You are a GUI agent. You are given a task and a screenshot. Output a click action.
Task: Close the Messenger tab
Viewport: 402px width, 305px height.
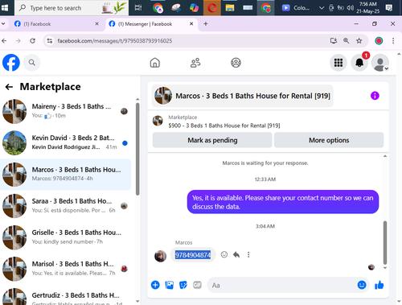pos(191,24)
